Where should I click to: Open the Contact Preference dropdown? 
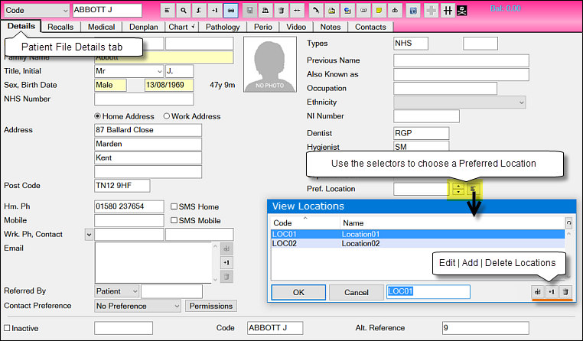[x=138, y=306]
